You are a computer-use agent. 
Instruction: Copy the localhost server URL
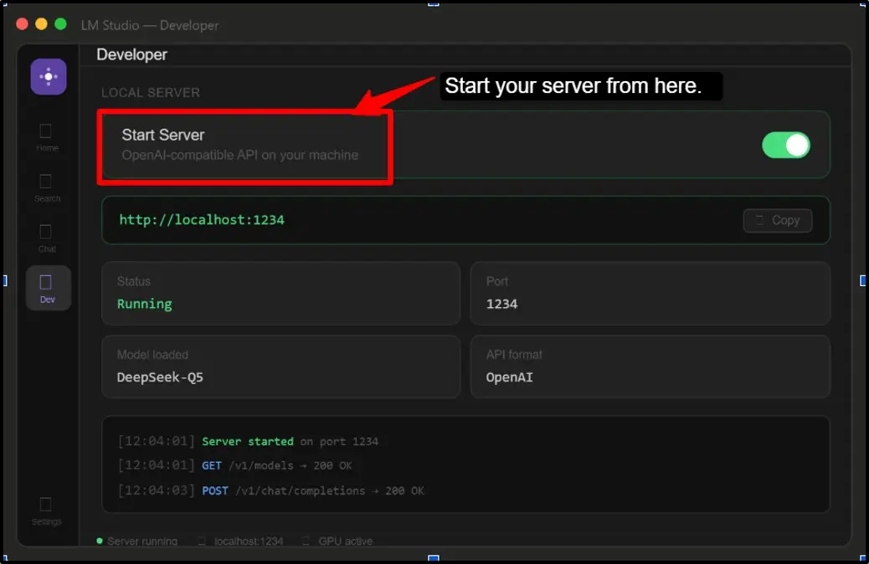778,221
